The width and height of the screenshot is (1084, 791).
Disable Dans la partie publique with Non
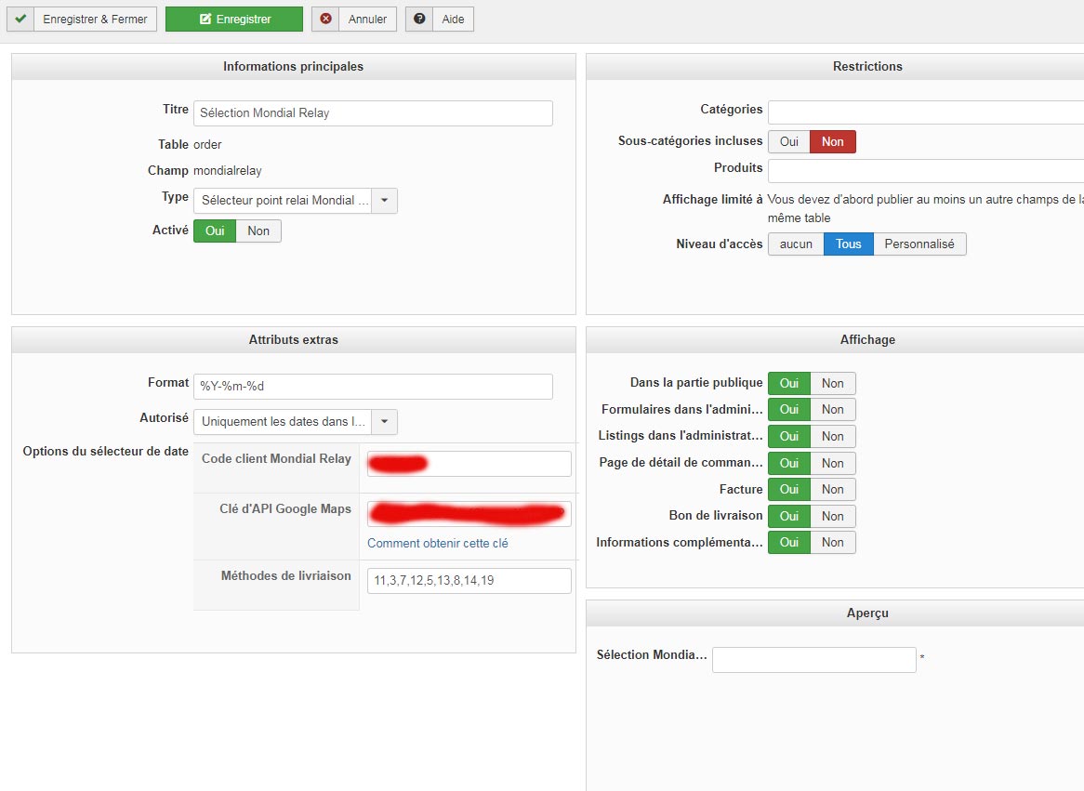[832, 383]
